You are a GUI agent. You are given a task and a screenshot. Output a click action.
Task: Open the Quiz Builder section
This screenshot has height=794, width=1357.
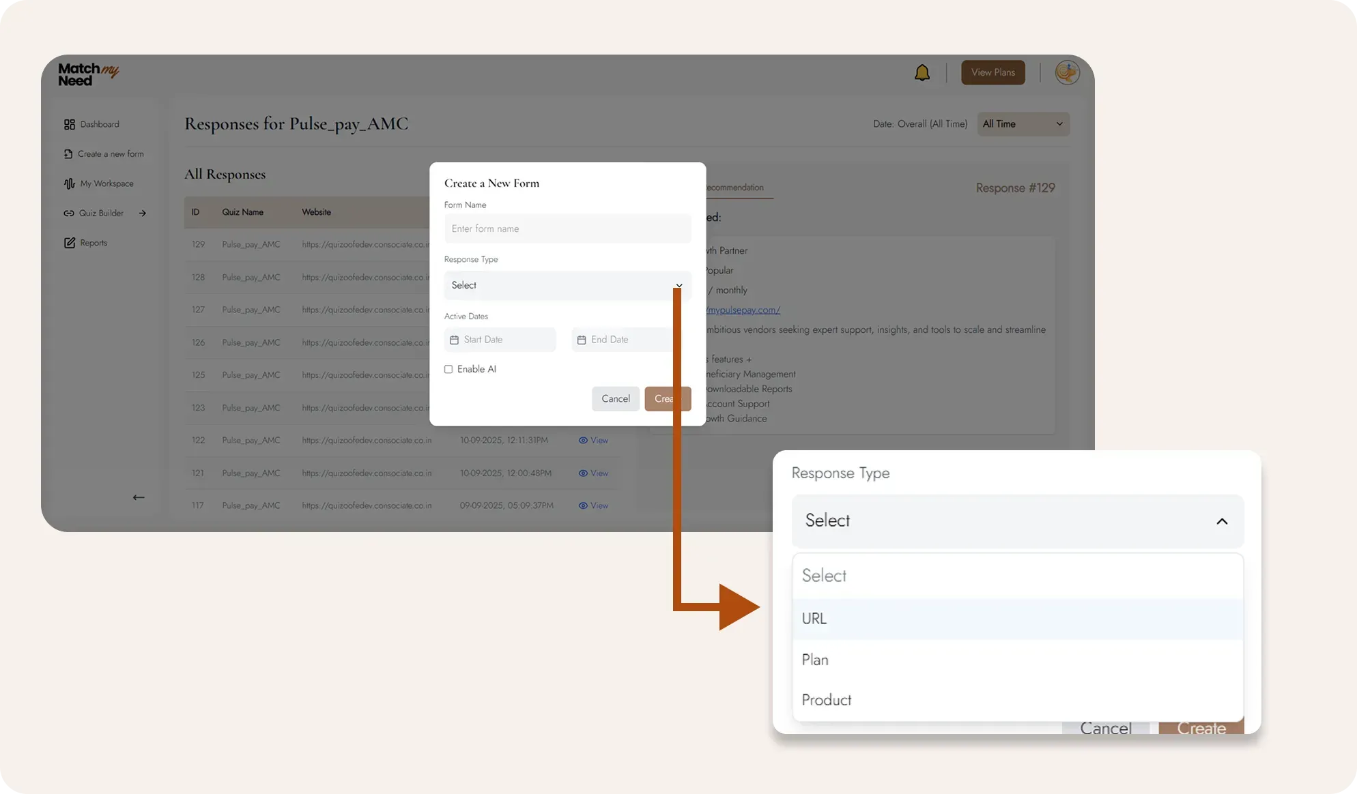pyautogui.click(x=101, y=213)
